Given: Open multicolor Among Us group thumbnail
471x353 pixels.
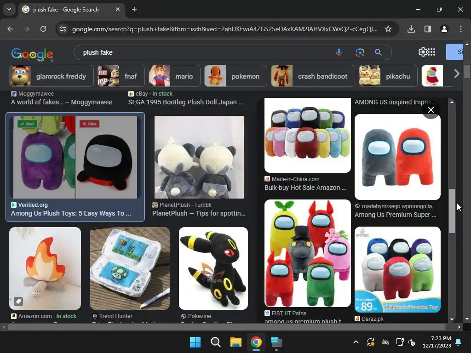Looking at the screenshot, I should [x=308, y=135].
